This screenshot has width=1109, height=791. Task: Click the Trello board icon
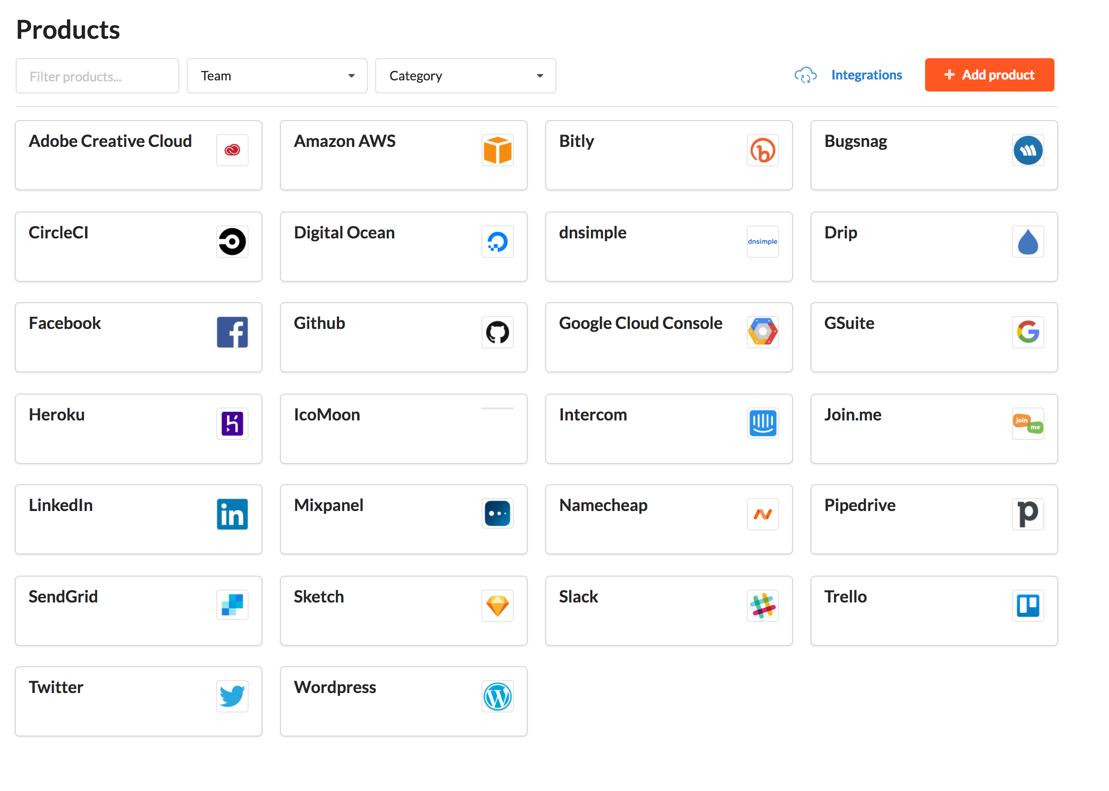click(x=1027, y=605)
